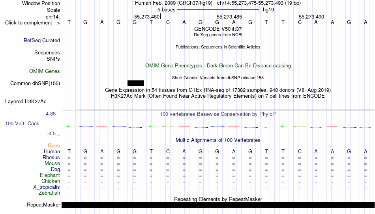
Task: Click 'Short Genetic Variants from dbSNP release 155'
Action: [x=218, y=78]
